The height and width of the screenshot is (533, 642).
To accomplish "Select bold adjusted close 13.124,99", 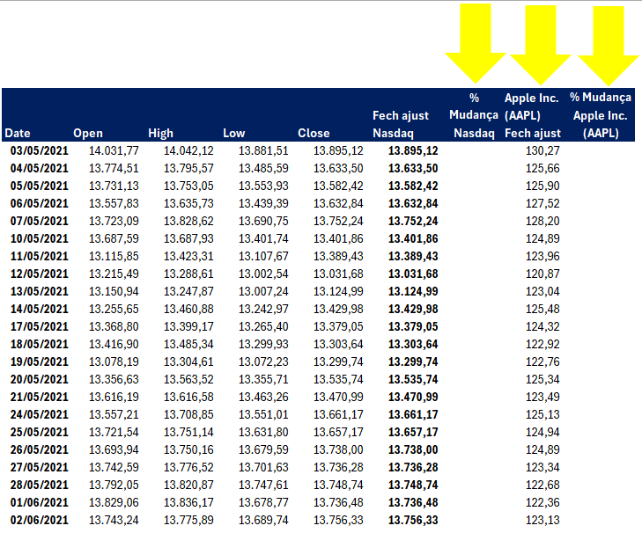I will click(413, 291).
